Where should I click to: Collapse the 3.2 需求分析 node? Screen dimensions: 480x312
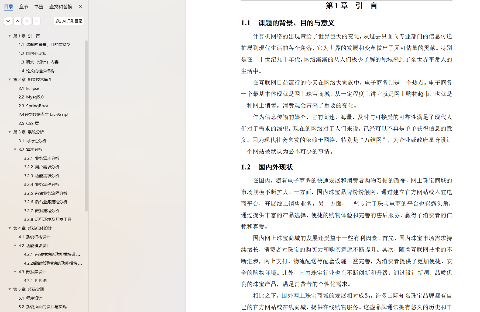tap(15, 149)
